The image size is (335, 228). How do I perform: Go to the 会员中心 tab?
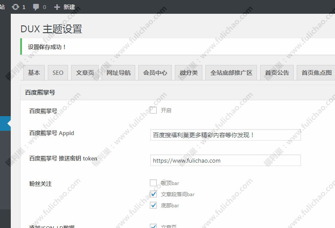point(155,73)
